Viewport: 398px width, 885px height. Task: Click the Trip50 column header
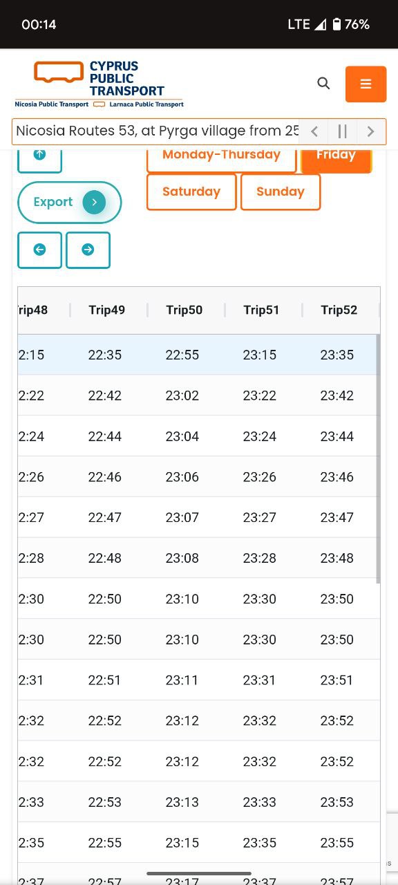tap(184, 310)
